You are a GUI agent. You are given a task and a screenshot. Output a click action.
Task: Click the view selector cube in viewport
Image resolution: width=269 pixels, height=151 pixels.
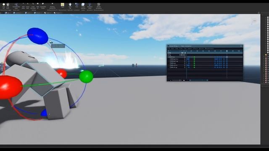coord(255,21)
